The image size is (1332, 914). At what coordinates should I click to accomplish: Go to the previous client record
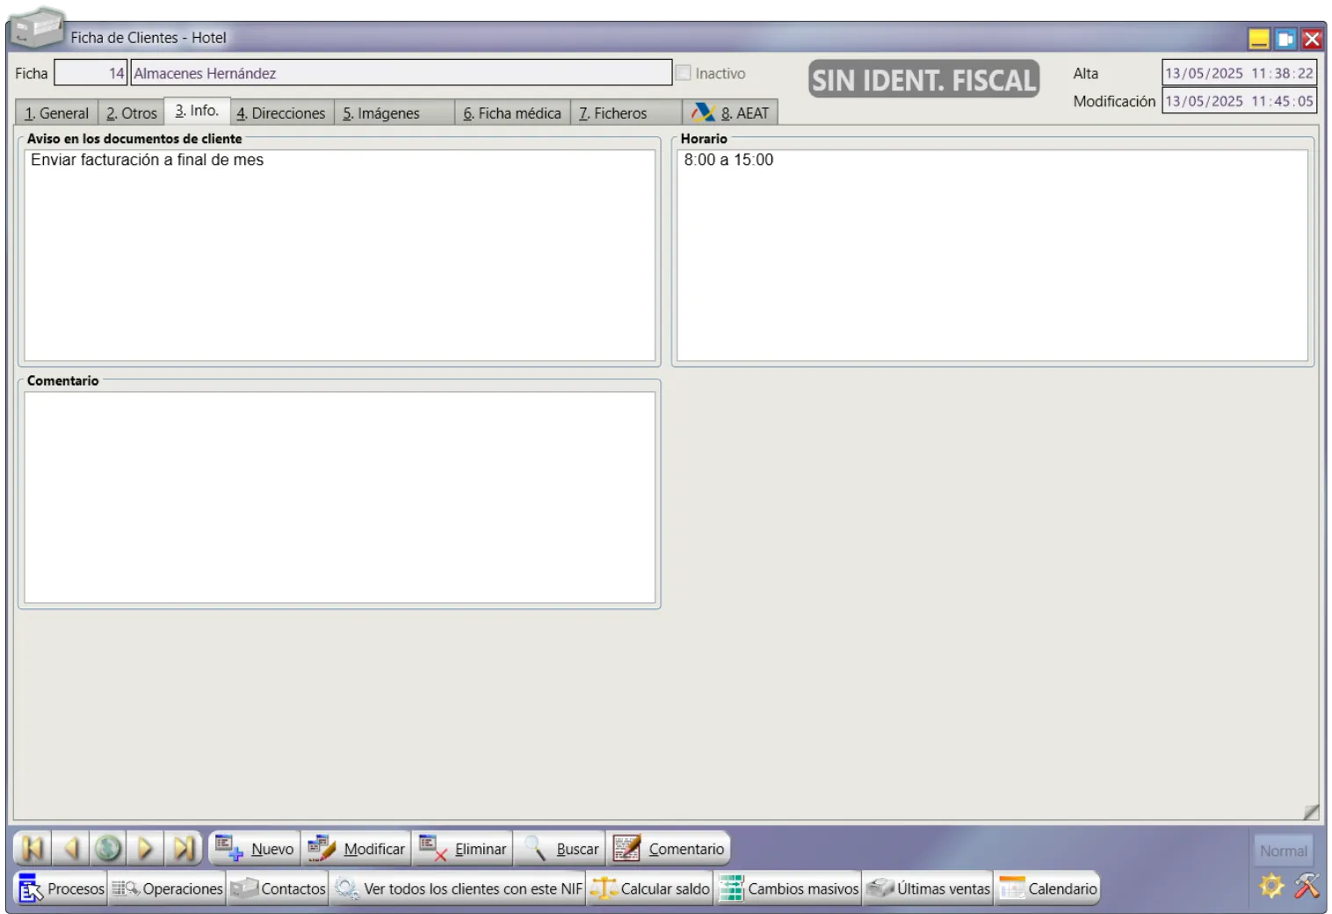click(70, 848)
